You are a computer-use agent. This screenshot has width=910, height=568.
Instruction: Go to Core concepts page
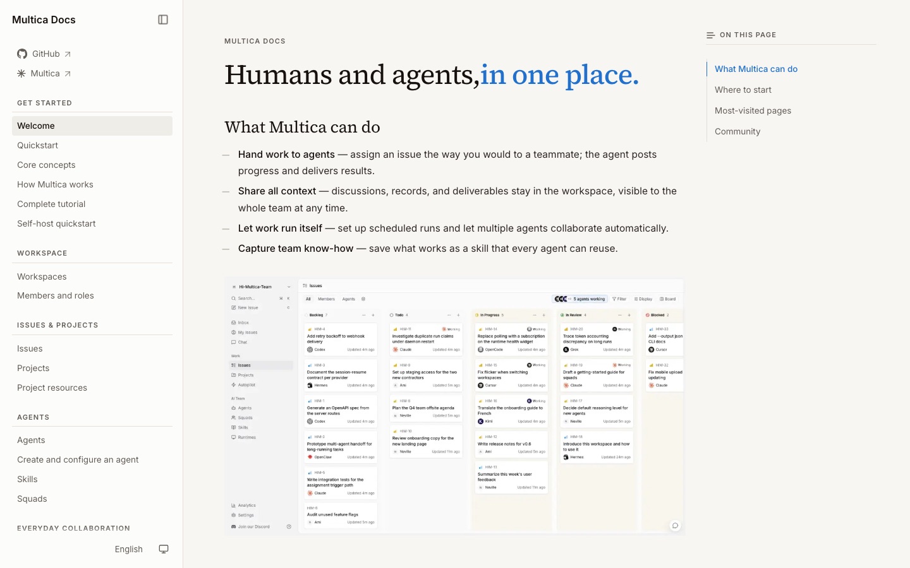pyautogui.click(x=92, y=165)
